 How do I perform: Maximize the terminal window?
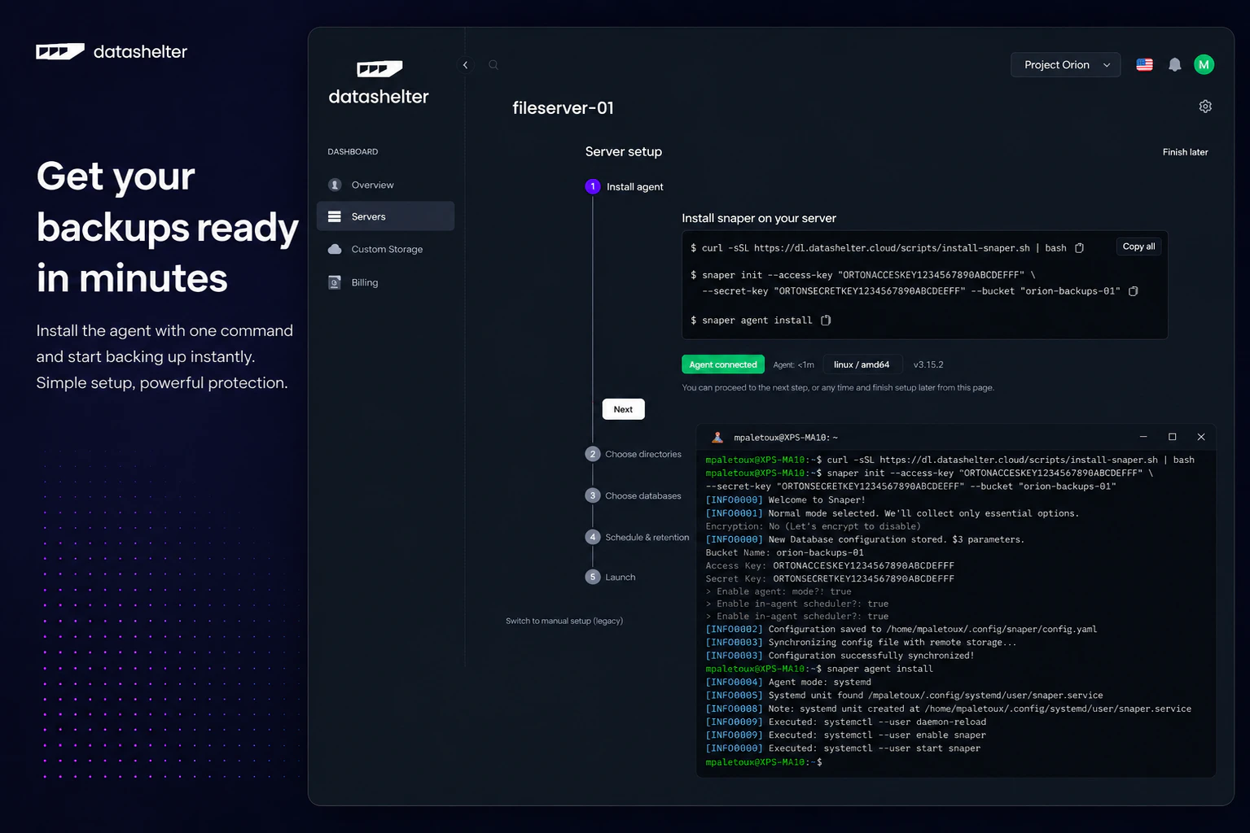(1173, 437)
